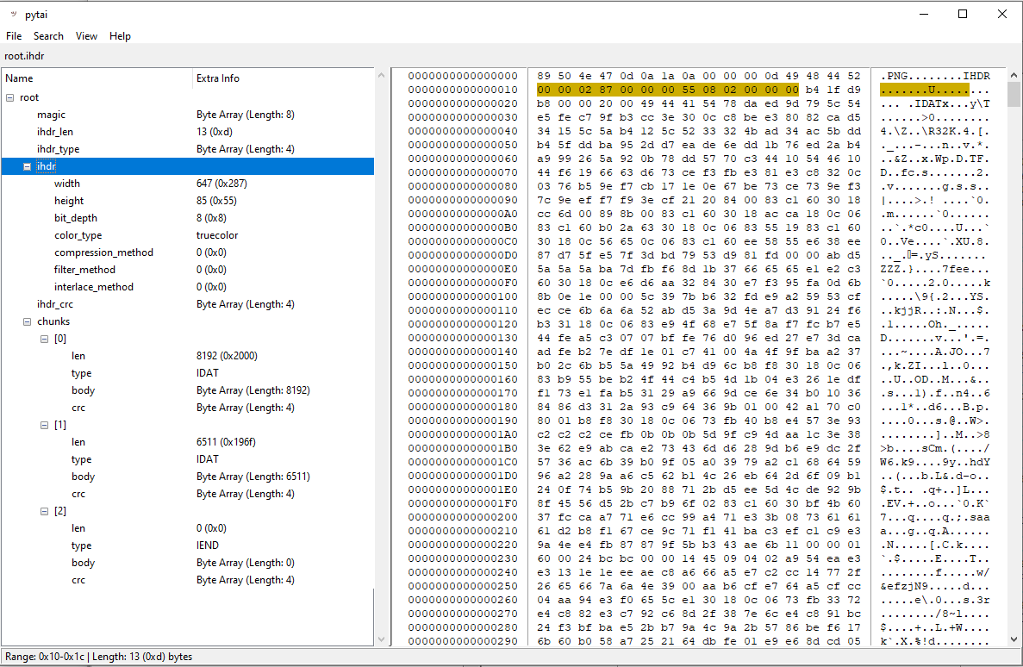This screenshot has height=667, width=1023.
Task: Collapse chunk [2] node
Action: tap(45, 511)
